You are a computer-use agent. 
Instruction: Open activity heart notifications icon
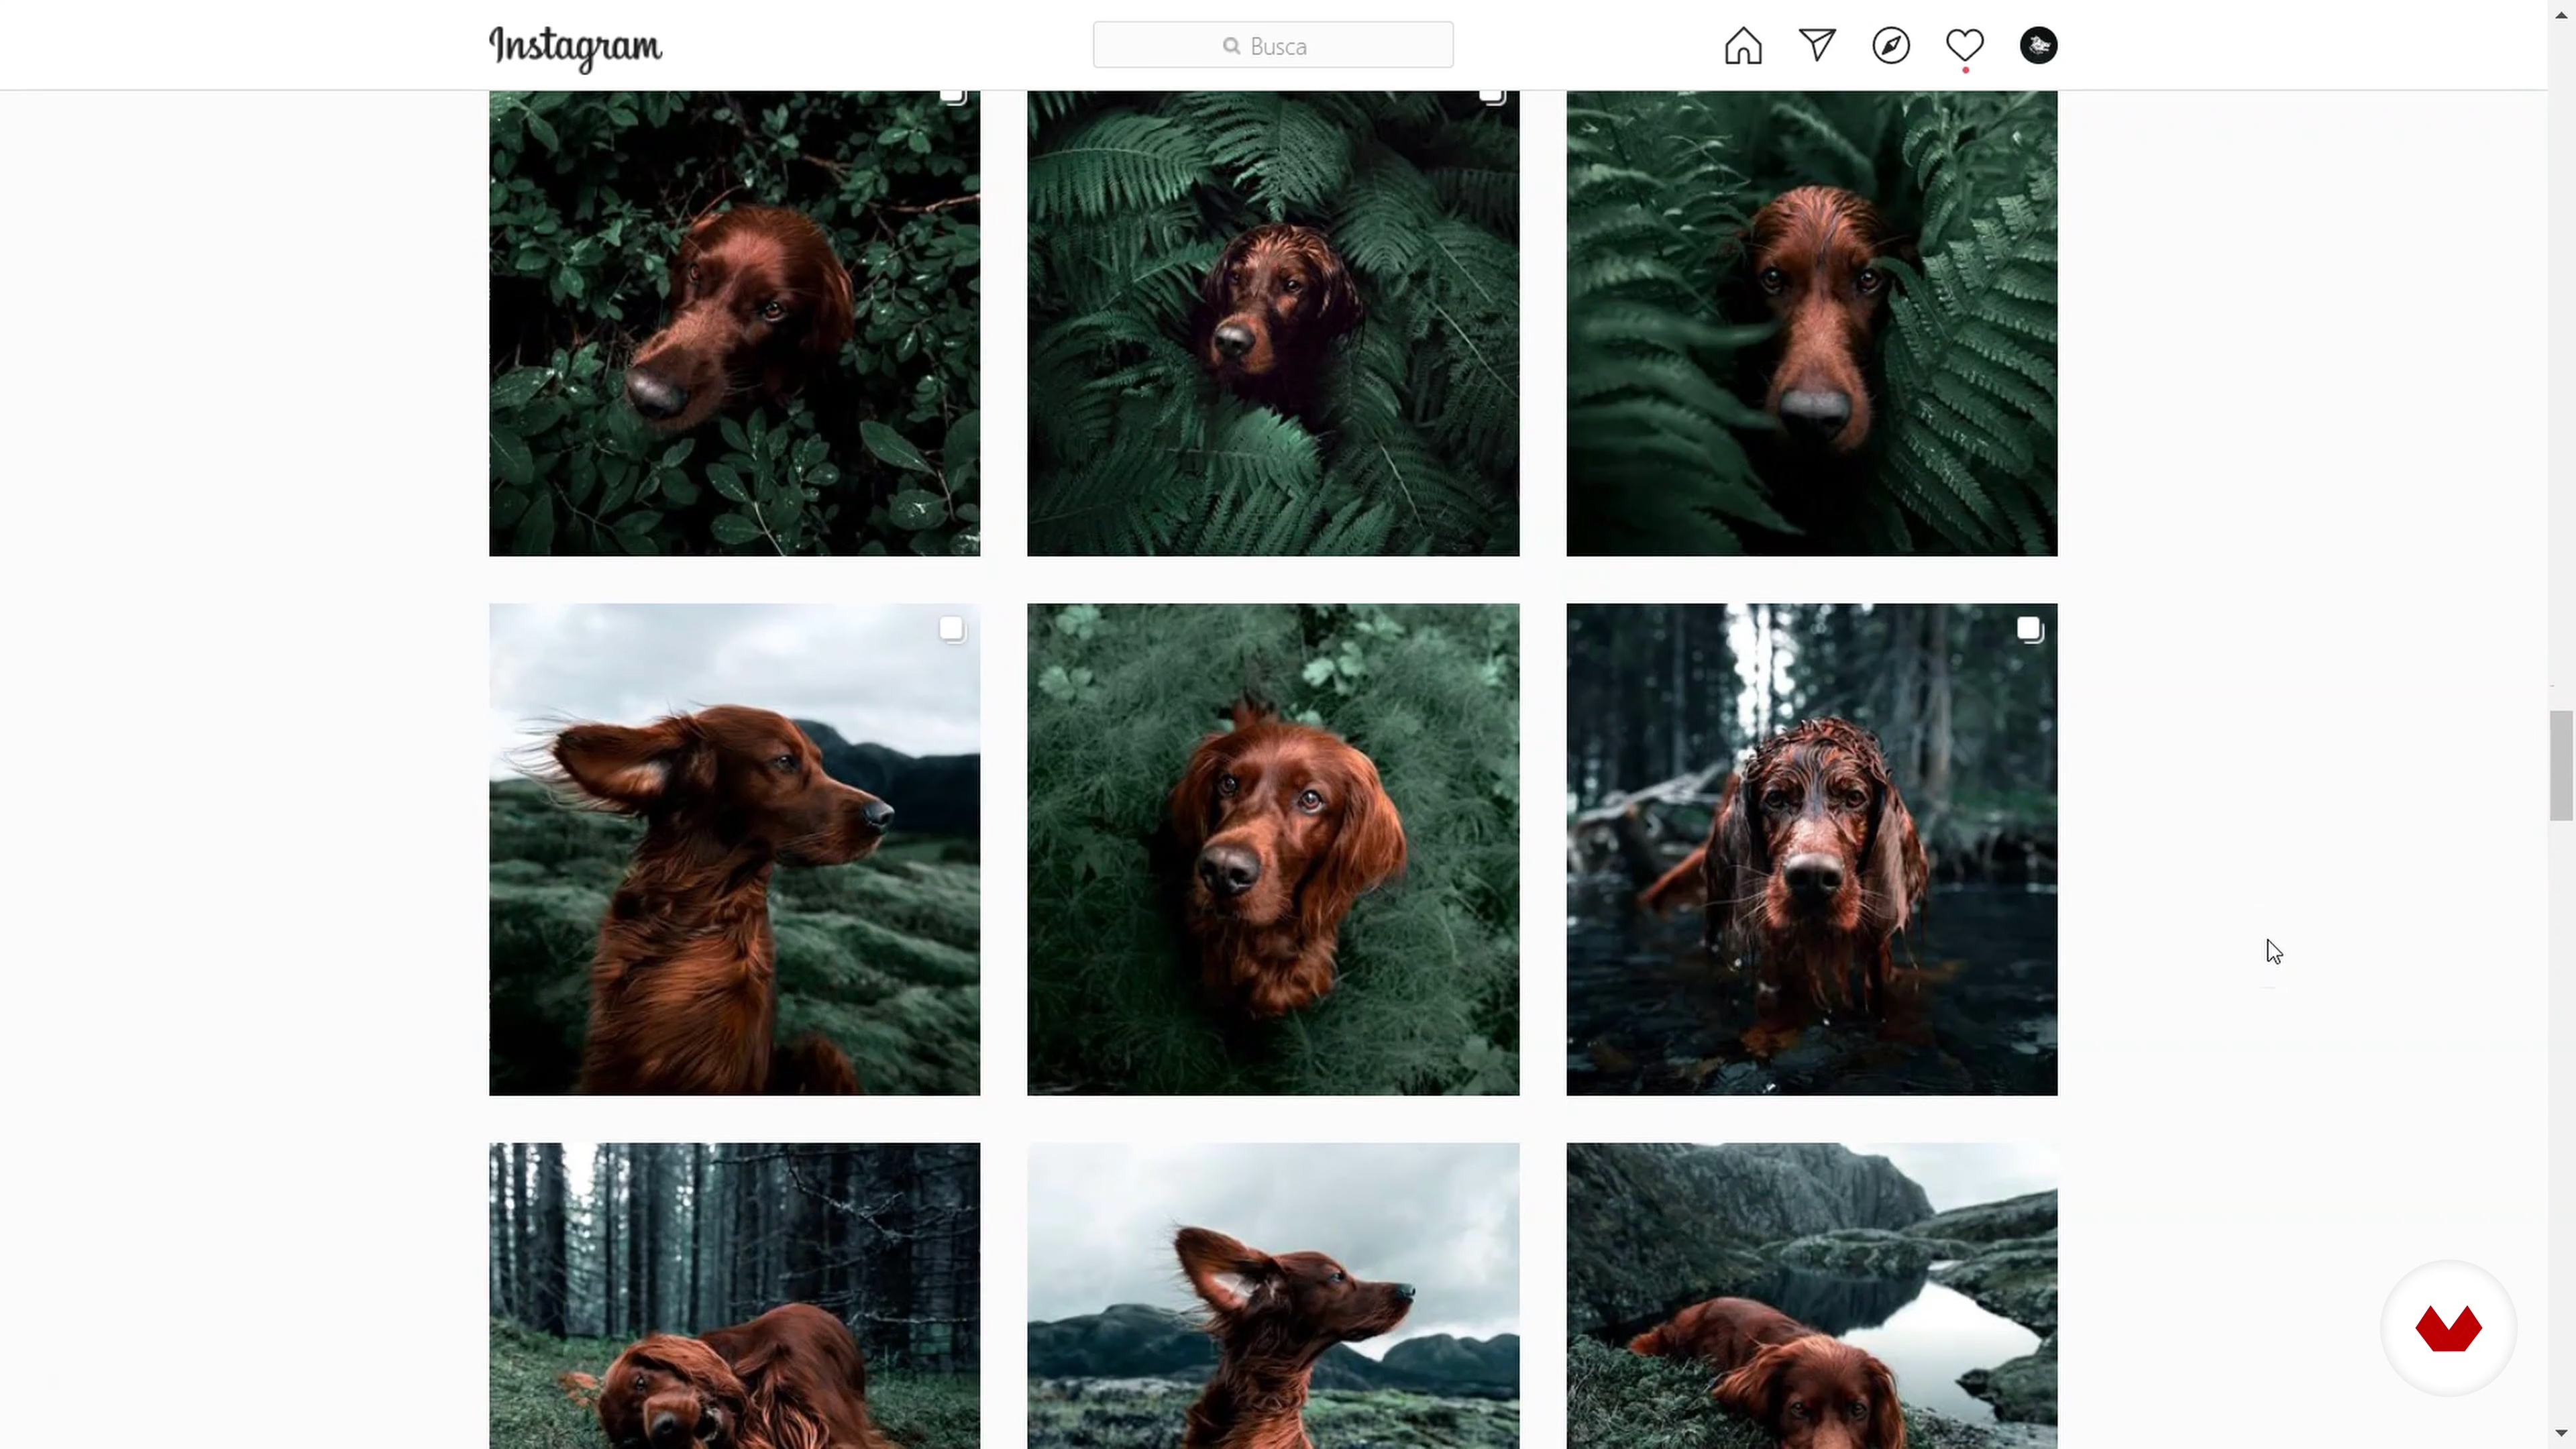tap(1965, 45)
